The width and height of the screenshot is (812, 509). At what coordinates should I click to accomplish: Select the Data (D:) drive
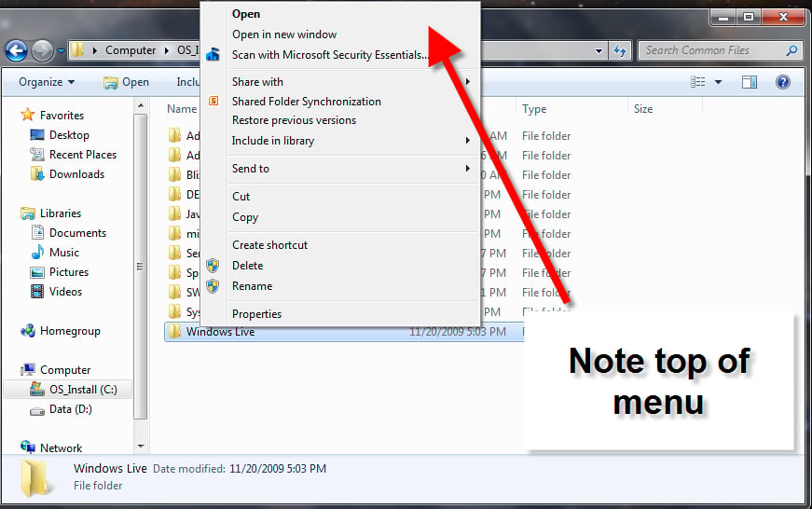coord(70,409)
